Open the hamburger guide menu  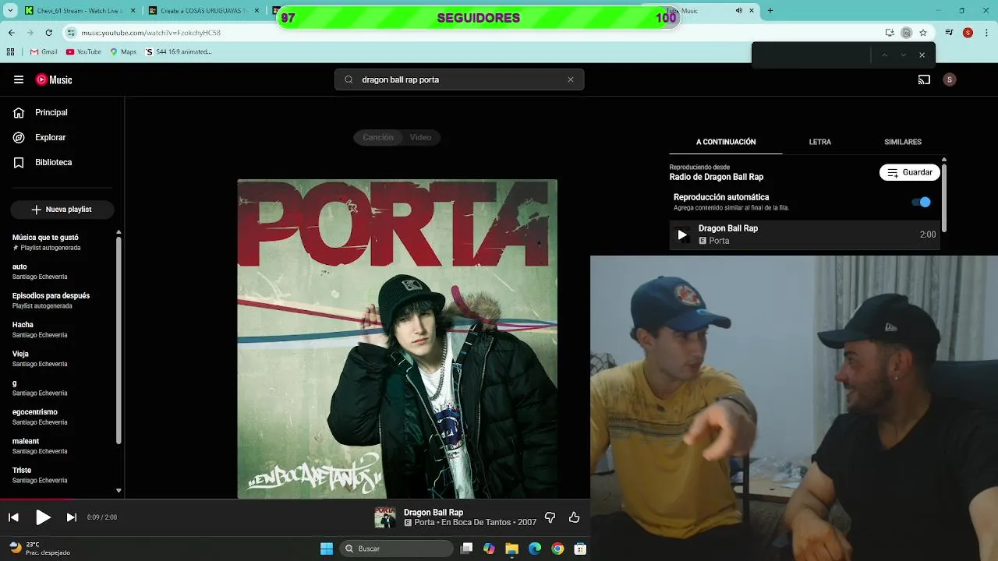point(19,79)
